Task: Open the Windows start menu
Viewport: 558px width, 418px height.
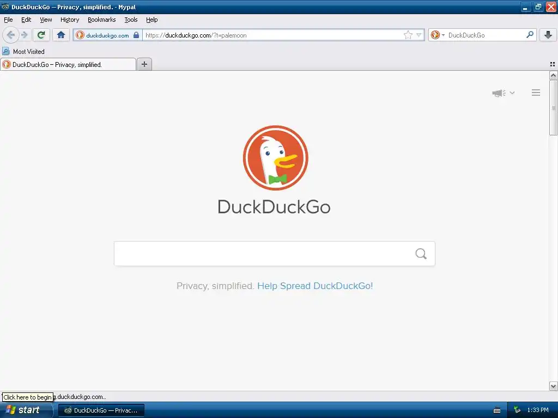Action: tap(26, 410)
